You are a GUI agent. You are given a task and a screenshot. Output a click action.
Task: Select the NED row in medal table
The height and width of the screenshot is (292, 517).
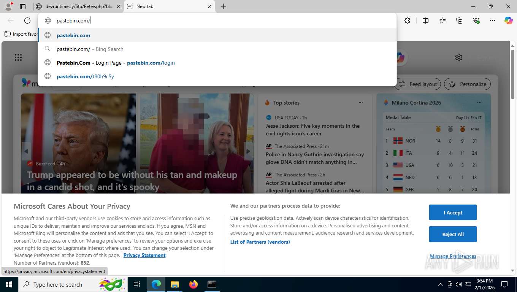click(x=433, y=177)
